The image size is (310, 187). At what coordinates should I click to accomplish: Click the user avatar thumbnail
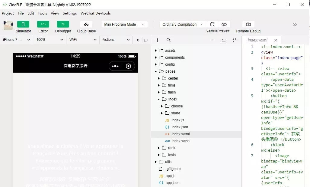[x=8, y=25]
